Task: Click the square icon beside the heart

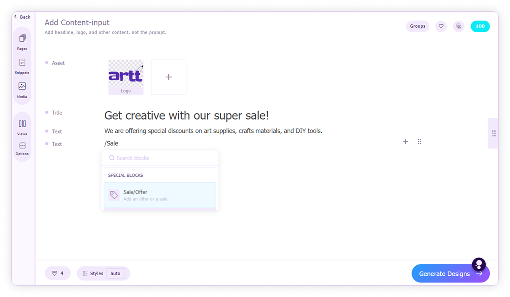Action: (x=459, y=26)
